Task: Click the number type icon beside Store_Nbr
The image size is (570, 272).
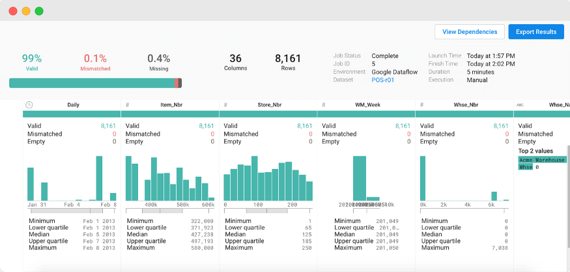Action: coord(225,105)
